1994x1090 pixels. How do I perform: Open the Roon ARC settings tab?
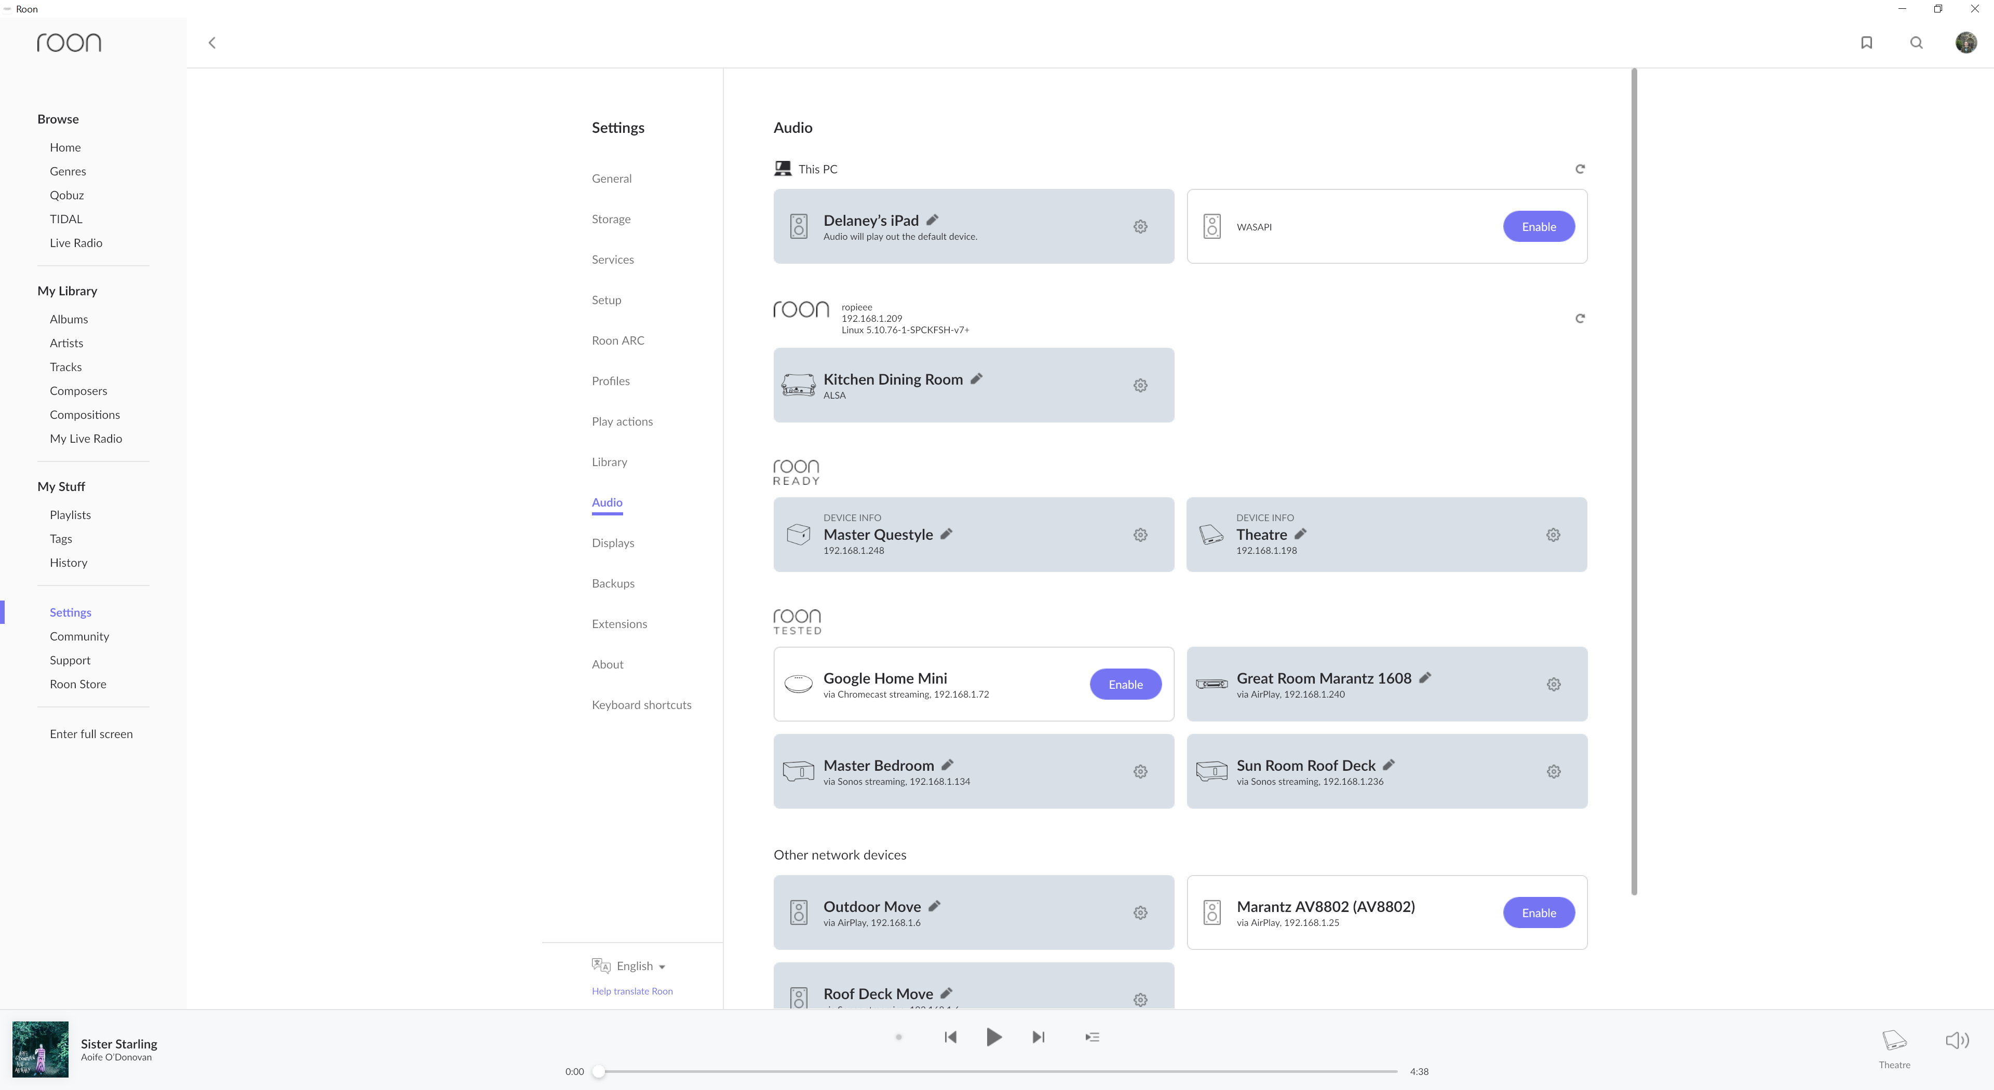(618, 340)
